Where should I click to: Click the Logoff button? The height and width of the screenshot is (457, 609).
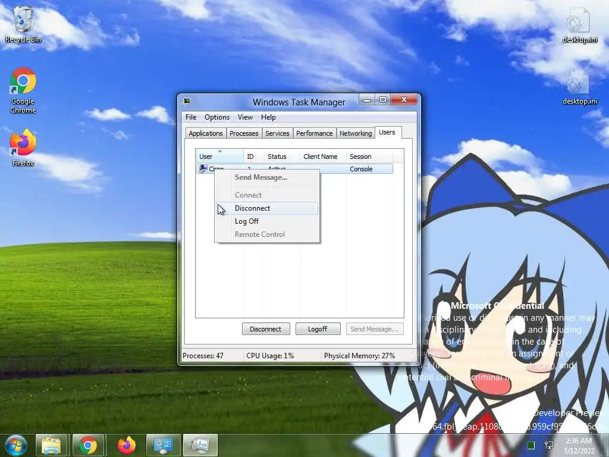click(318, 328)
